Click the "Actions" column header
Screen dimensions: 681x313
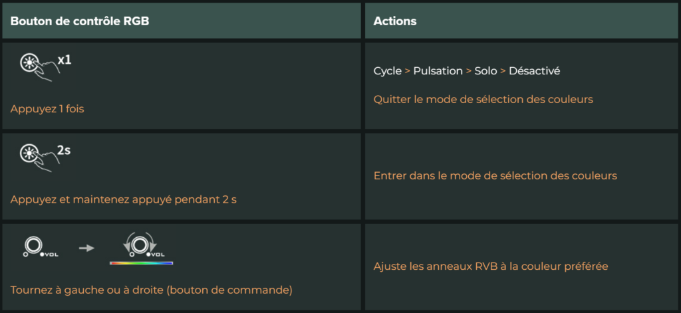[395, 21]
